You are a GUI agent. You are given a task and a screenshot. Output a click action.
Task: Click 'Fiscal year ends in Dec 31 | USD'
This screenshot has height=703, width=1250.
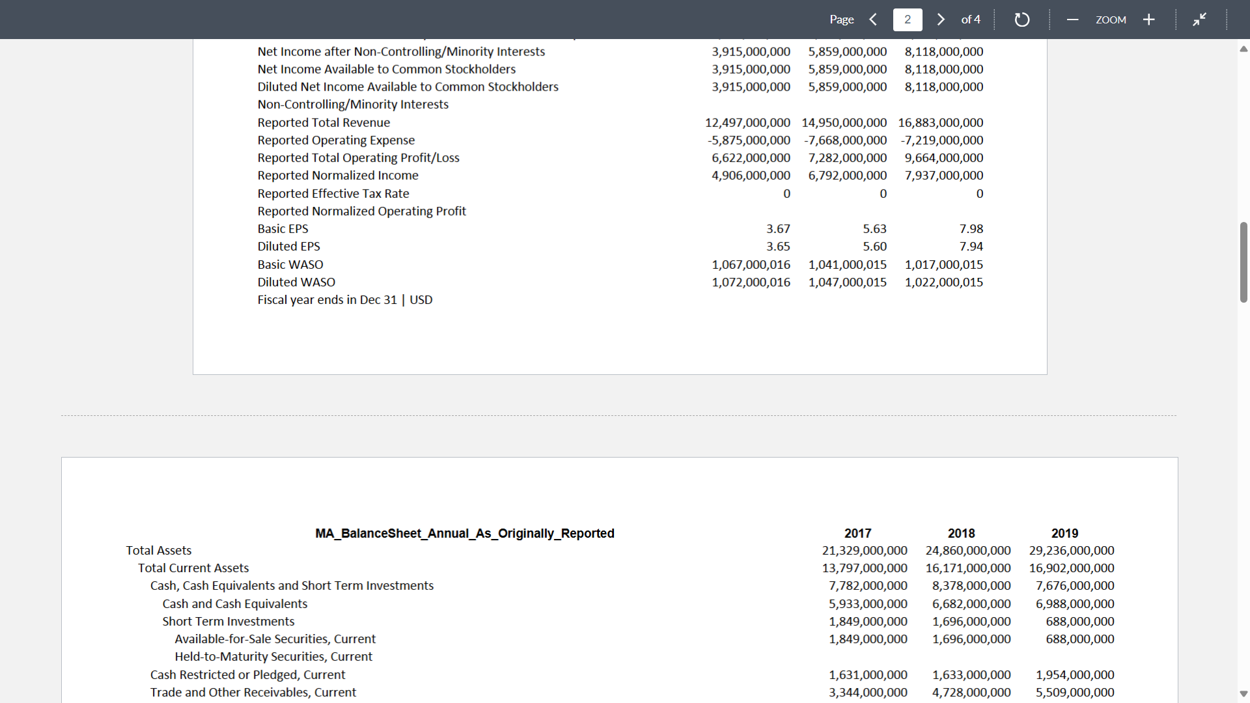(x=344, y=299)
